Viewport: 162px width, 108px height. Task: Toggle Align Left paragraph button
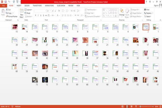[63, 15]
